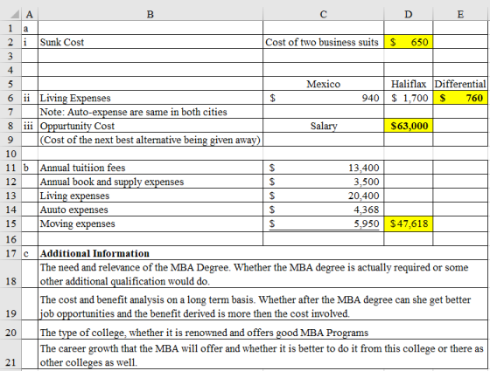Click the 'Sunk Cost' cell
The height and width of the screenshot is (371, 490).
[x=150, y=42]
